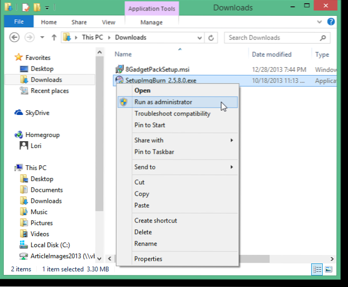348x287 pixels.
Task: Open the address bar history dropdown
Action: pyautogui.click(x=199, y=38)
